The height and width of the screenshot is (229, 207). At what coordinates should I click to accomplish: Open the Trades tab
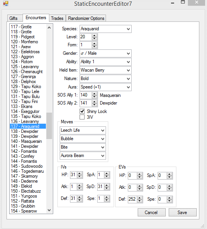(x=57, y=18)
